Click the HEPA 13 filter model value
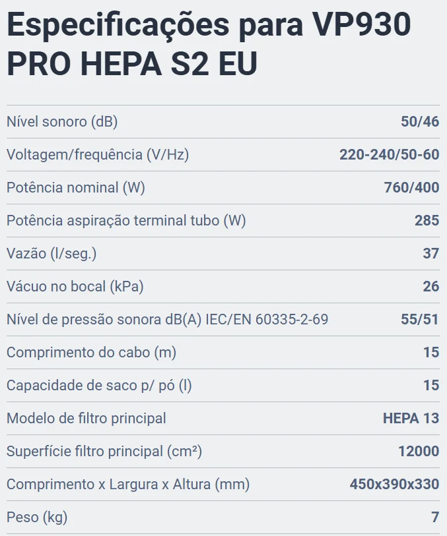 pyautogui.click(x=411, y=419)
